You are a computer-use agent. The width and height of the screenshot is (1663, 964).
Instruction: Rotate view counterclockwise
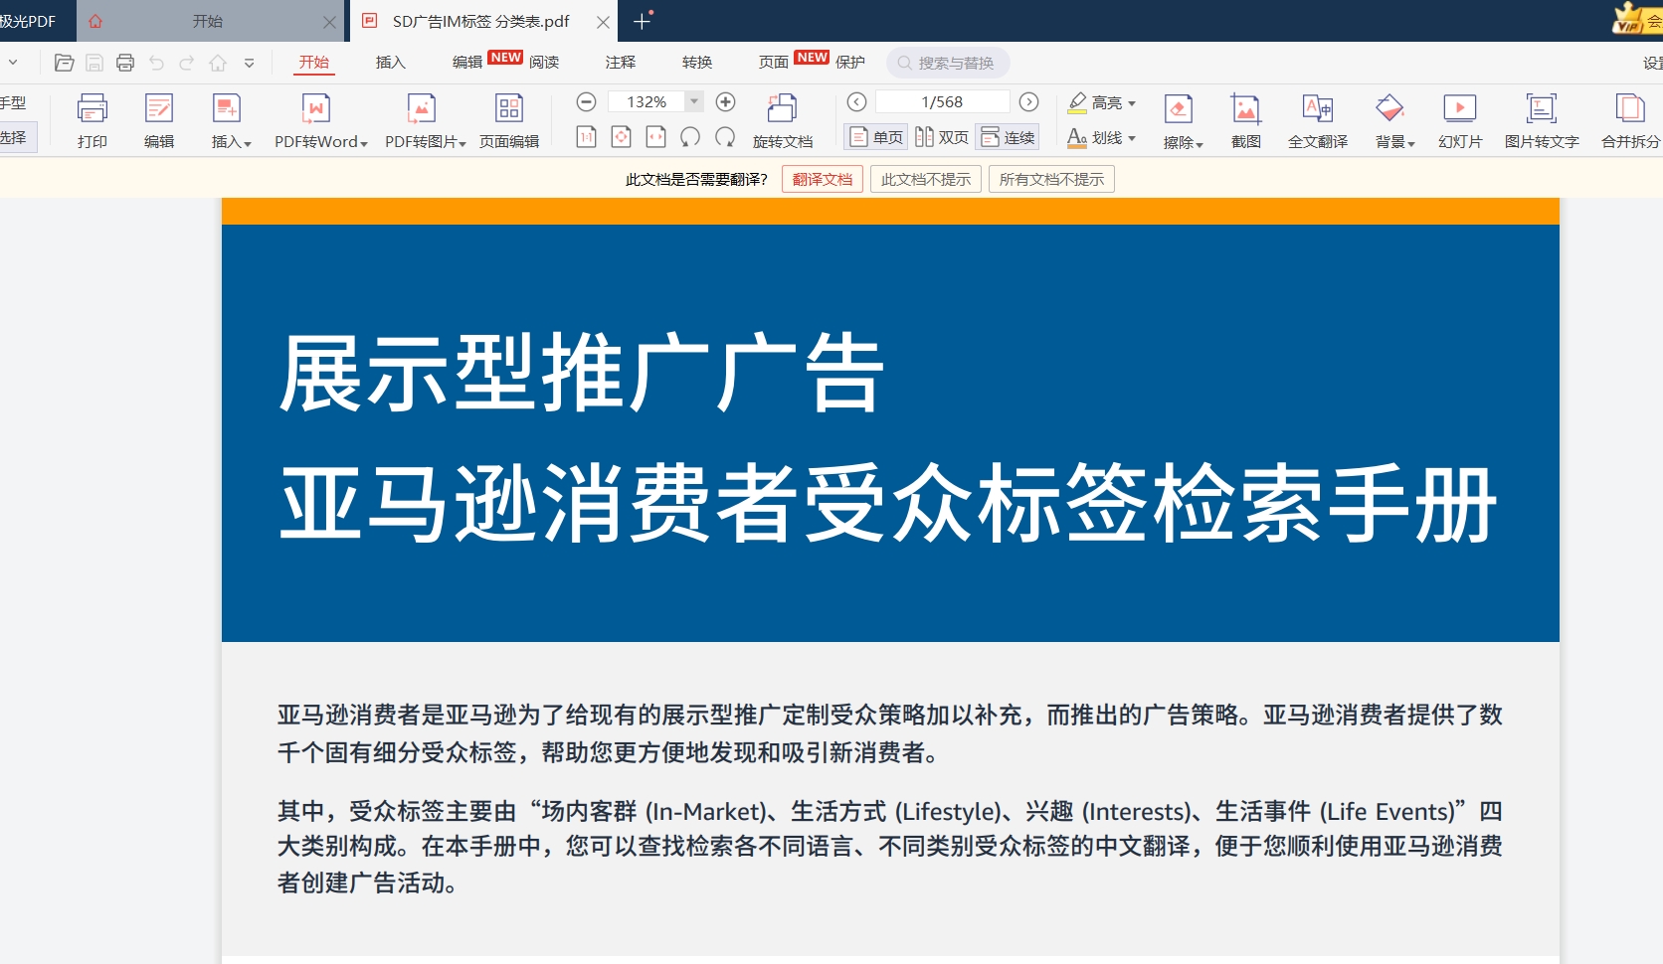pyautogui.click(x=690, y=136)
